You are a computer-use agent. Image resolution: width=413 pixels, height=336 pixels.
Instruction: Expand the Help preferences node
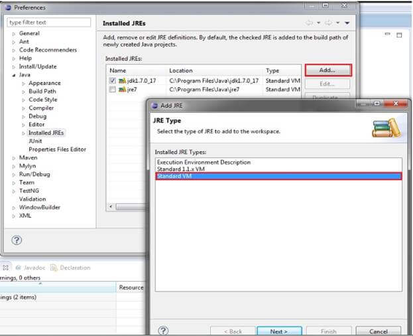[x=14, y=58]
